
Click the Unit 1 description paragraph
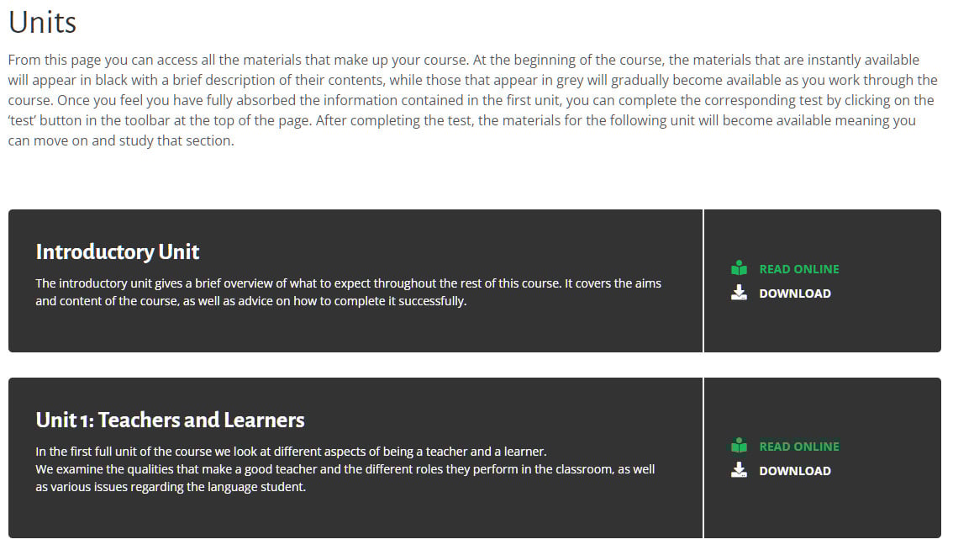pos(345,469)
